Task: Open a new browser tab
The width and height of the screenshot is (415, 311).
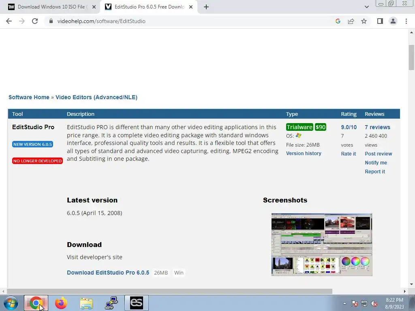Action: [x=206, y=7]
